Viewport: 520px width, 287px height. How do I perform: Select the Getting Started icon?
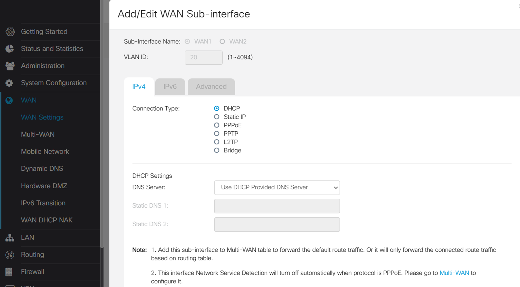[10, 31]
